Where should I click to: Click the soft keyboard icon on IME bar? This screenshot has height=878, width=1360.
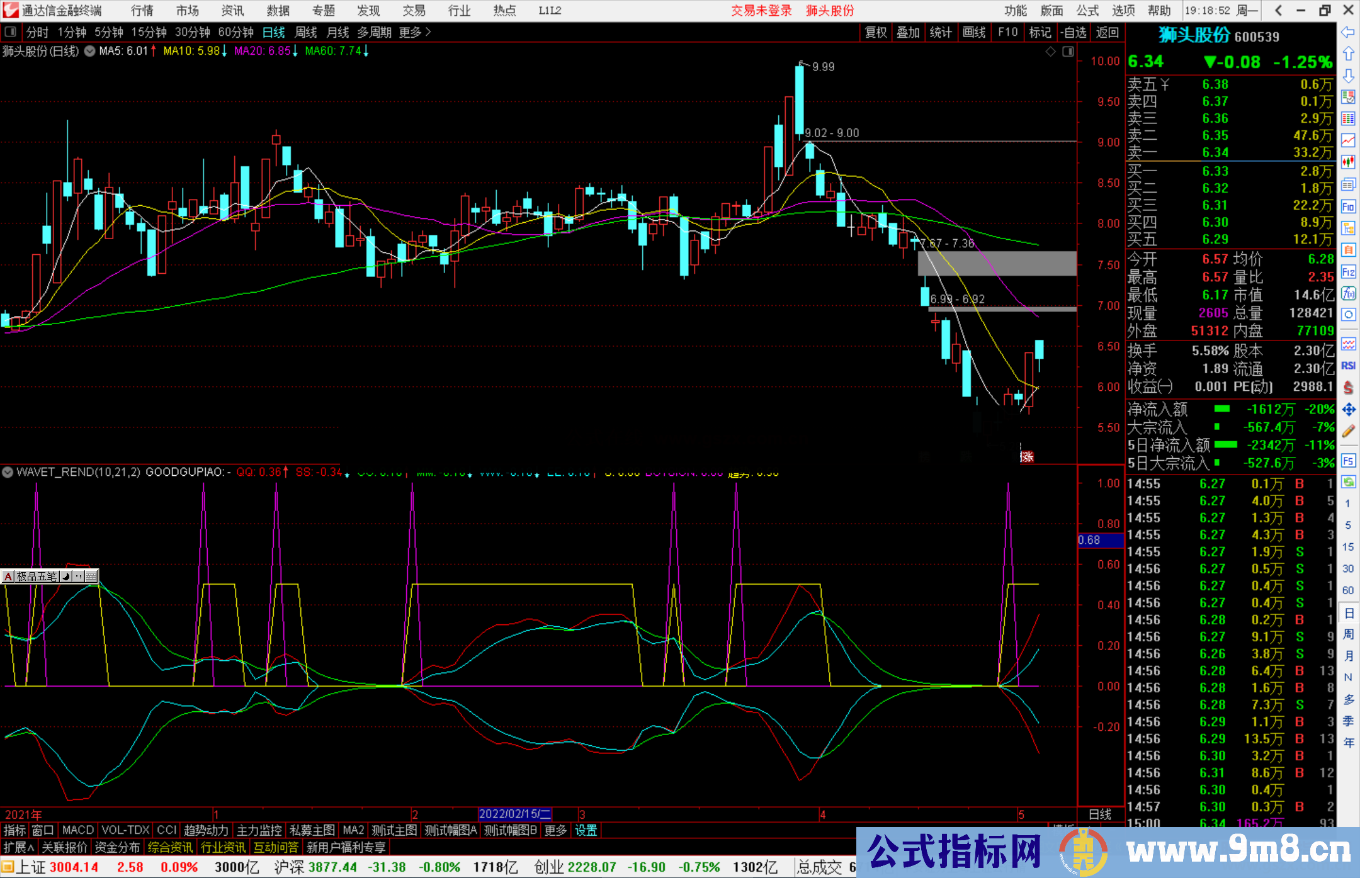pos(91,576)
